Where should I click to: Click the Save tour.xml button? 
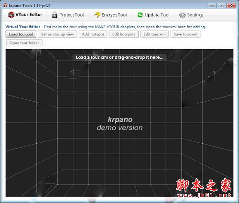tap(185, 34)
